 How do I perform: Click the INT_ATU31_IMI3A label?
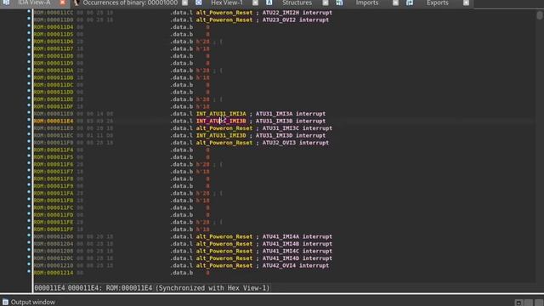point(221,114)
